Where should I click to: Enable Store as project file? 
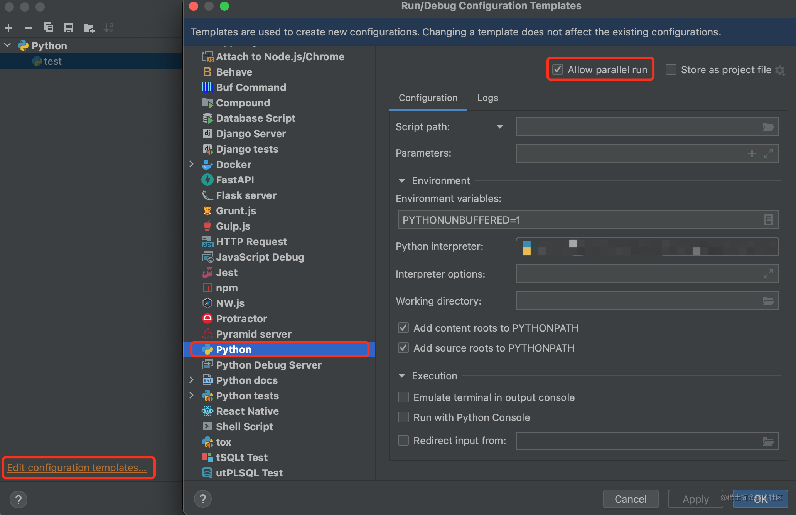click(x=671, y=69)
